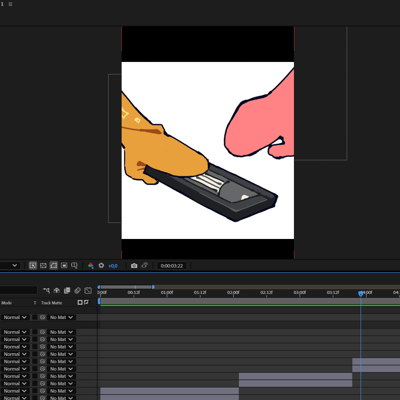Jump to 01:12f on the time ruler
This screenshot has height=400, width=400.
click(200, 292)
